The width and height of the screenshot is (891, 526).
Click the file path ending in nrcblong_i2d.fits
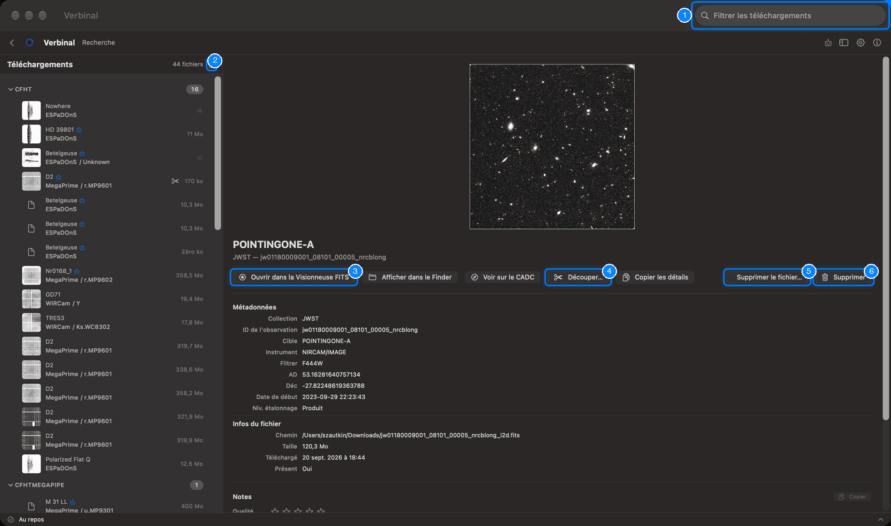point(411,435)
